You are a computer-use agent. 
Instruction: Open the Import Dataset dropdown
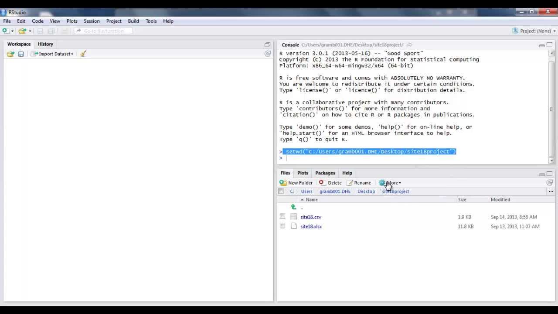click(52, 54)
